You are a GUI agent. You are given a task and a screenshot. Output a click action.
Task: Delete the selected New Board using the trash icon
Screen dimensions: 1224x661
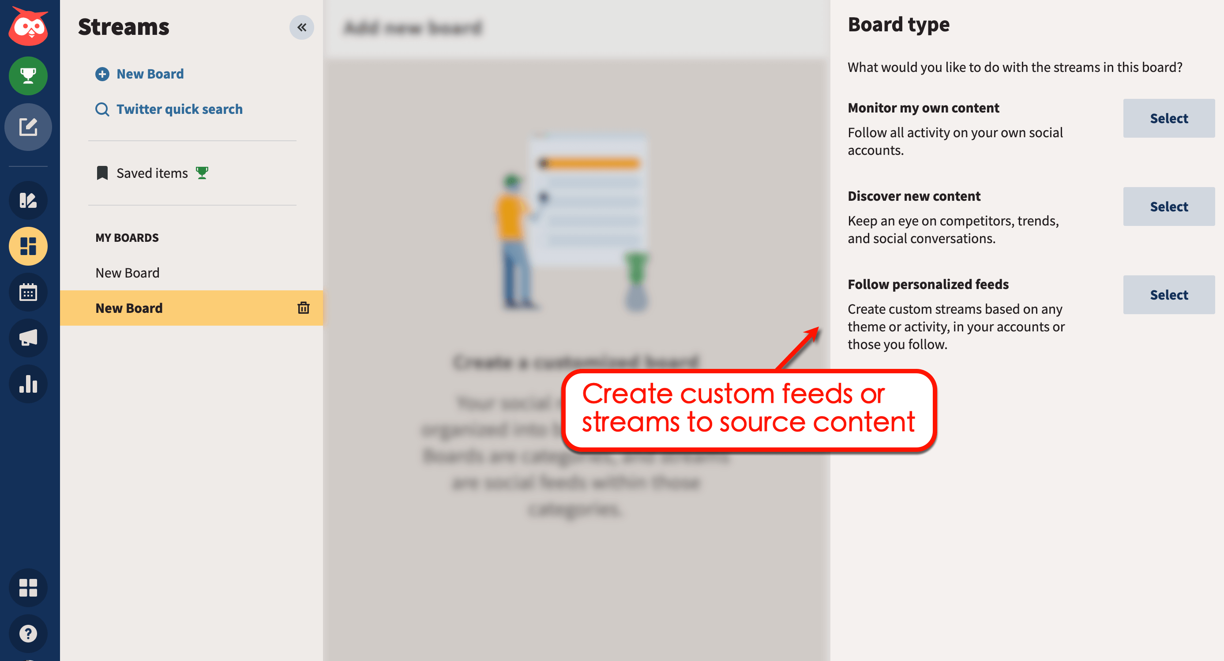point(304,308)
